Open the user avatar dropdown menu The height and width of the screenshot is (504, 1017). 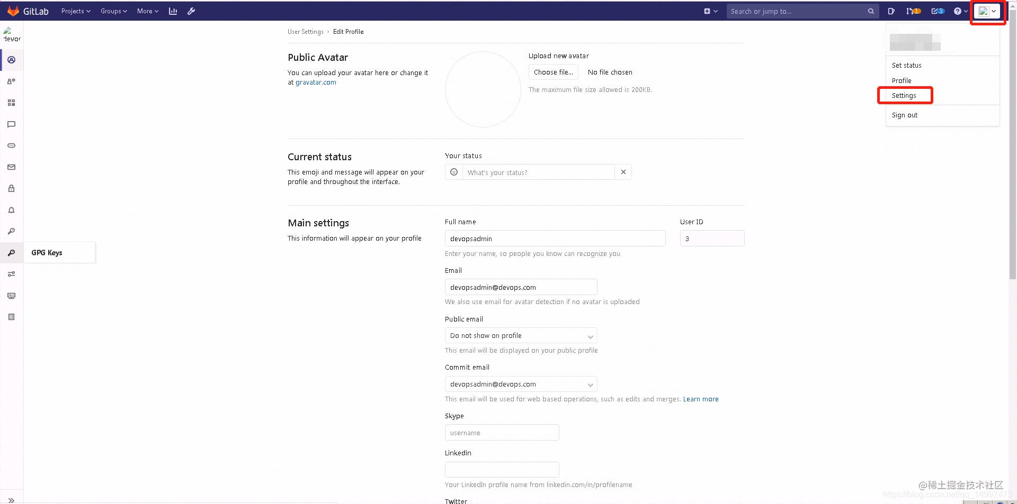[x=987, y=11]
